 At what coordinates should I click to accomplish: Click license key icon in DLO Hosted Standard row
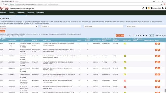[159, 44]
